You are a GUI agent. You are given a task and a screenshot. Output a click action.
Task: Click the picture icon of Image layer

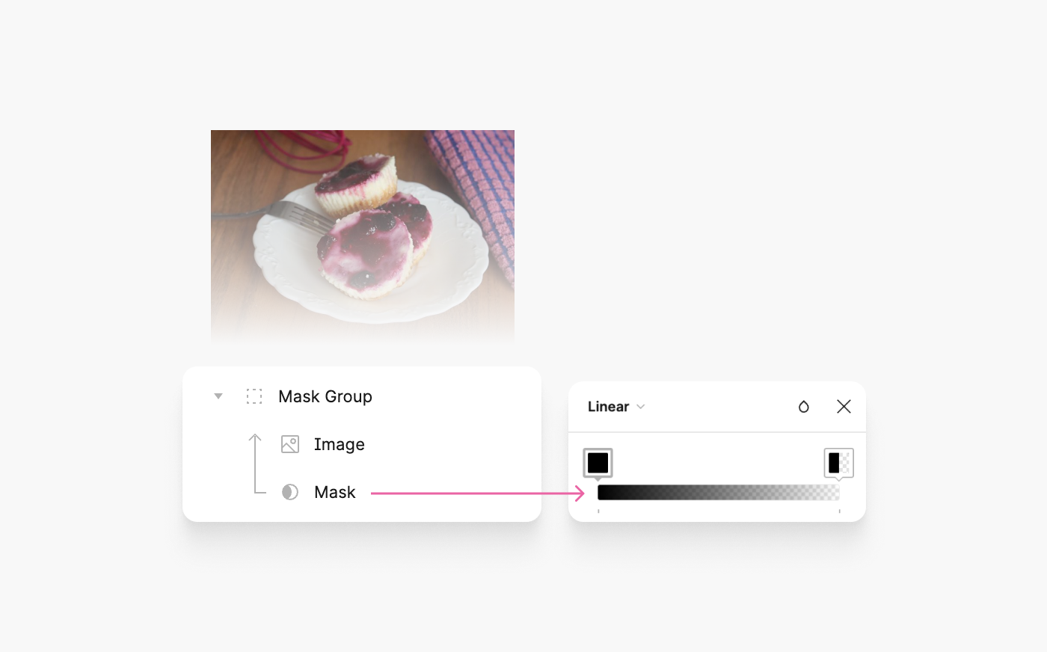[x=290, y=444]
